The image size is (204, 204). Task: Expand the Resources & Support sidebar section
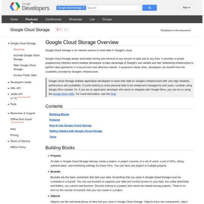(x=8, y=113)
